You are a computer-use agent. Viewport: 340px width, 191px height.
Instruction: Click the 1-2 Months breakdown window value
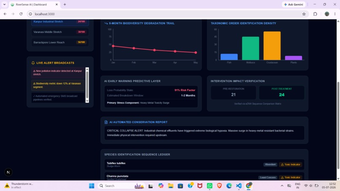(188, 95)
